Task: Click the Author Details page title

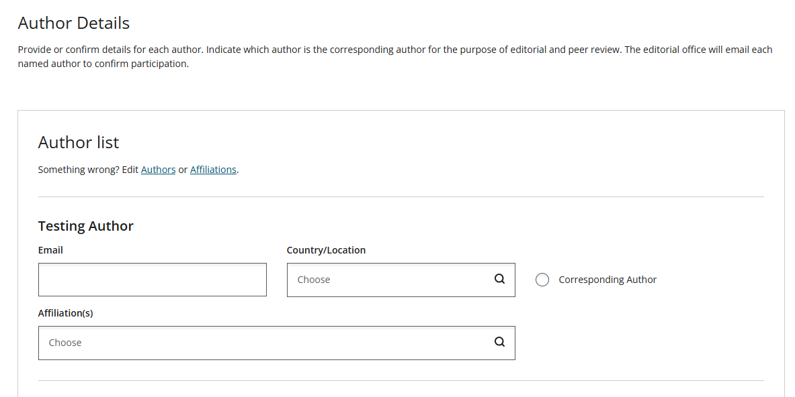Action: [73, 23]
